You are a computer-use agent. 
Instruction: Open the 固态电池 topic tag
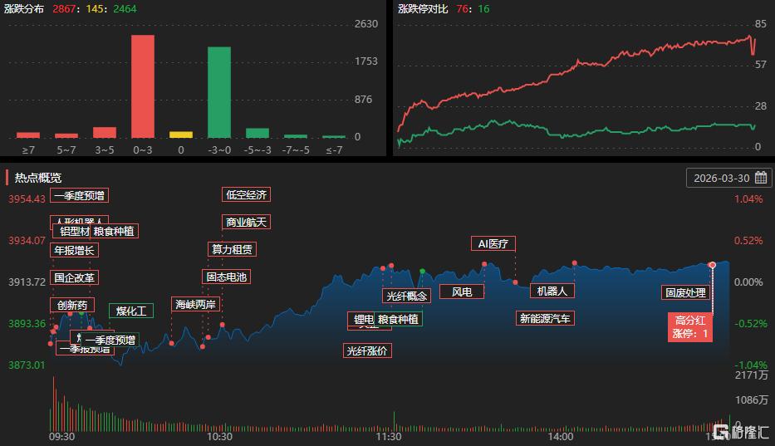click(226, 277)
